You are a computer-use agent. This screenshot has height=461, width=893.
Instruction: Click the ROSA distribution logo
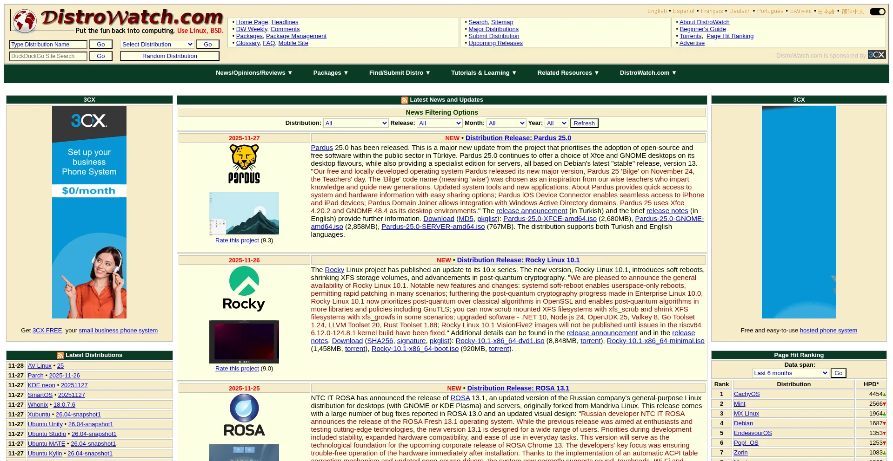[x=244, y=415]
